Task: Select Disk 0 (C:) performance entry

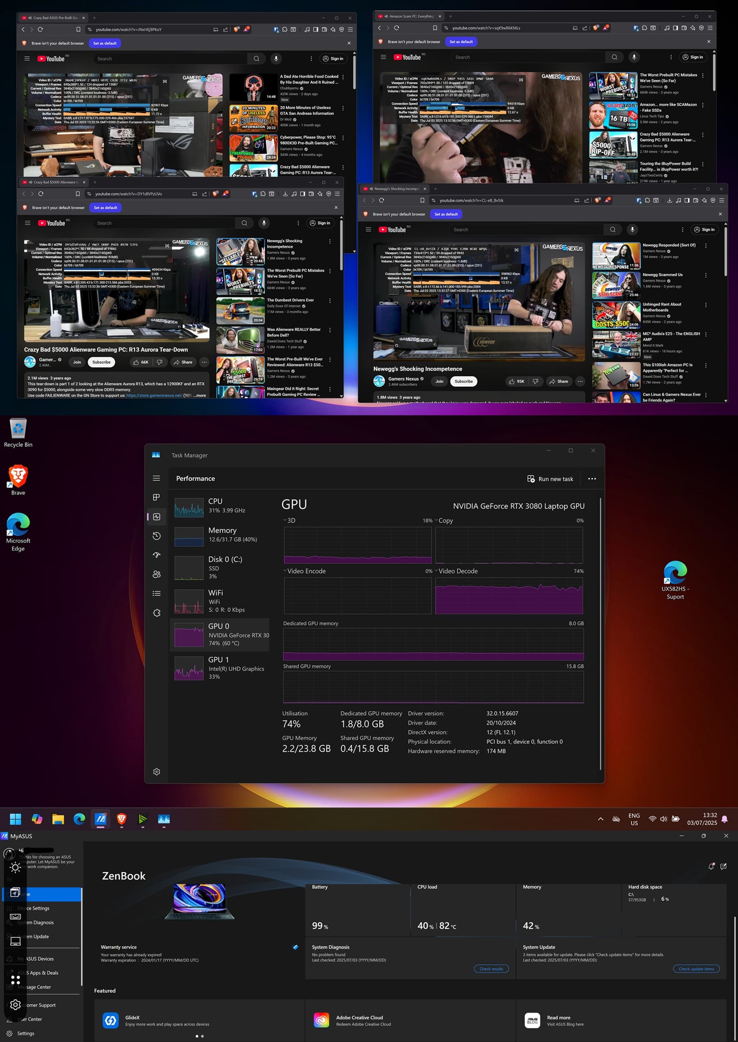Action: tap(220, 567)
